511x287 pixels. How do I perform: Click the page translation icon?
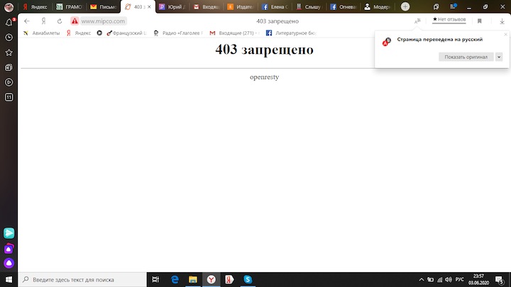click(x=417, y=21)
